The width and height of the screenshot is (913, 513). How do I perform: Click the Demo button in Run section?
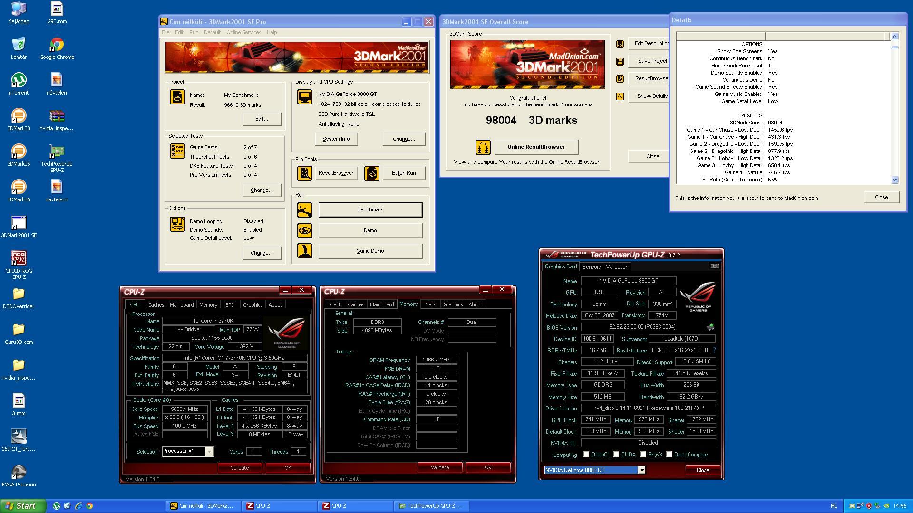[x=370, y=231]
